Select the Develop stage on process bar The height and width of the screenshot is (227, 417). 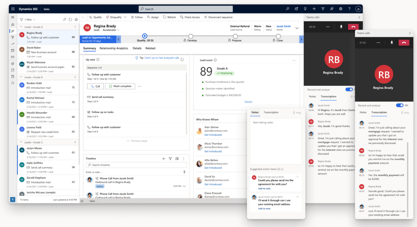[191, 37]
